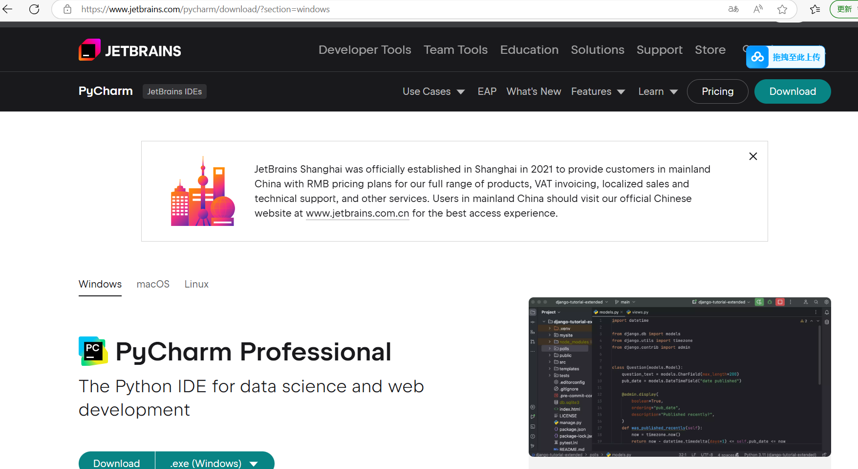Screen dimensions: 858x469
Task: Switch to the macOS tab
Action: [x=153, y=284]
